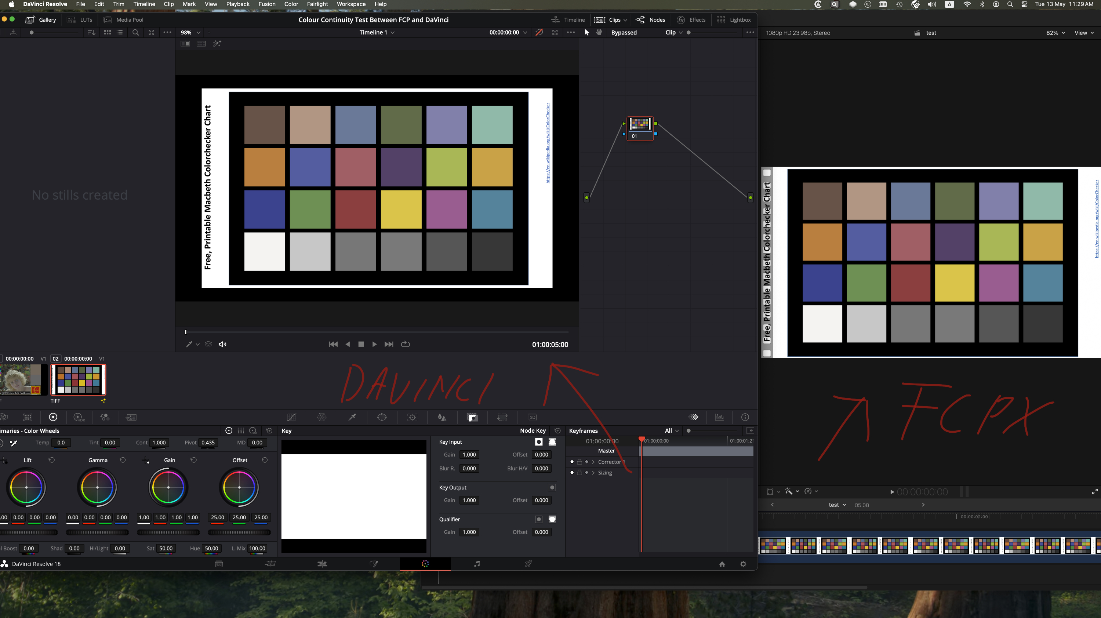This screenshot has height=618, width=1101.
Task: Open the Clips dropdown arrow
Action: coord(625,20)
